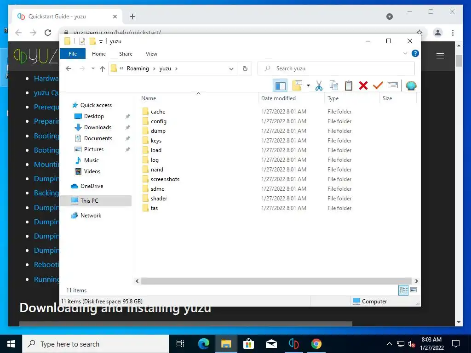Select the nand folder
The image size is (471, 353).
coord(157,170)
